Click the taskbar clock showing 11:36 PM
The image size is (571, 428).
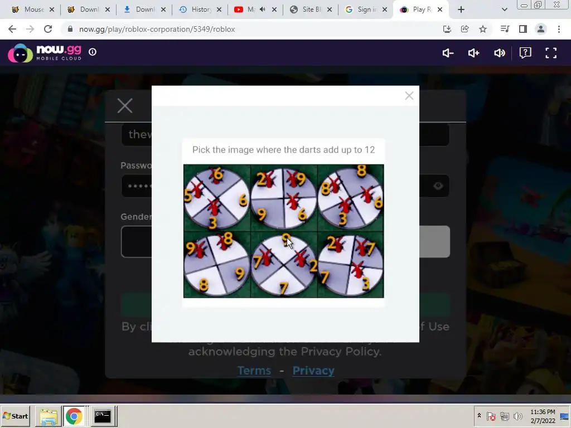pos(543,416)
